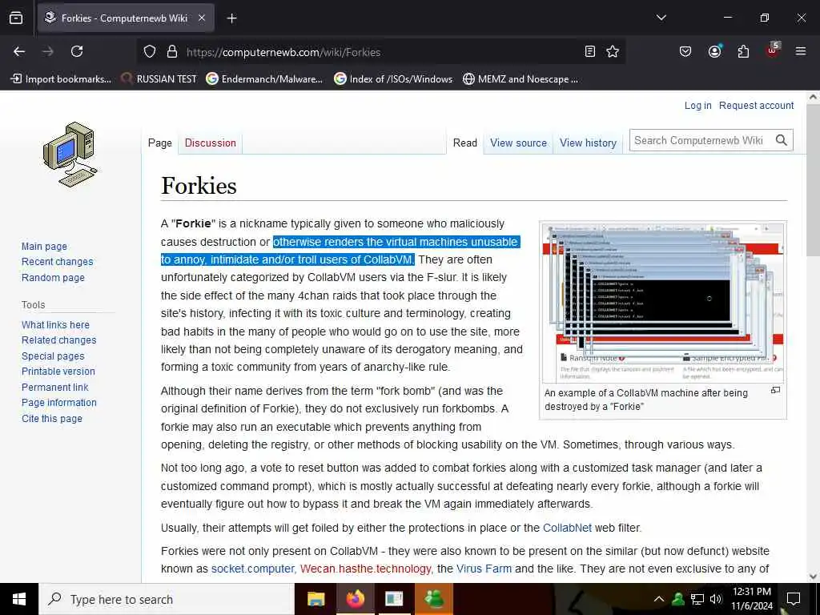
Task: Reload the current page
Action: pos(77,51)
